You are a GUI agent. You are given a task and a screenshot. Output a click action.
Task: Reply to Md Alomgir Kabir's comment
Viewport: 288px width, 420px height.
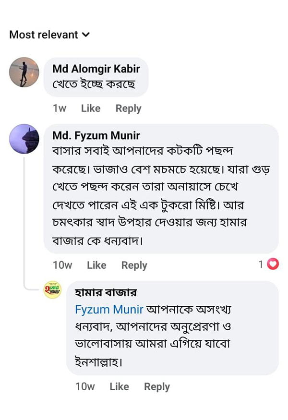click(128, 108)
